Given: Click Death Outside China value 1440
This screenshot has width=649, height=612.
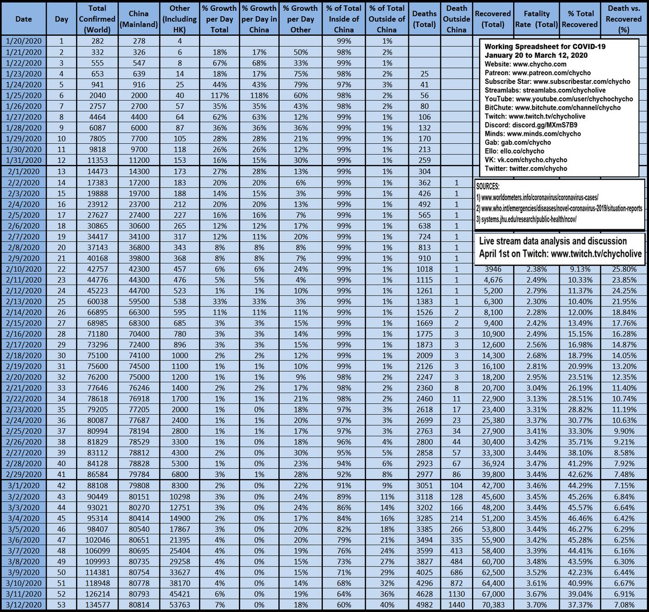Looking at the screenshot, I should 456,604.
